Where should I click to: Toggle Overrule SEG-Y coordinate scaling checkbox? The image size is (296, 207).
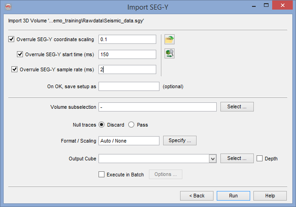click(11, 39)
